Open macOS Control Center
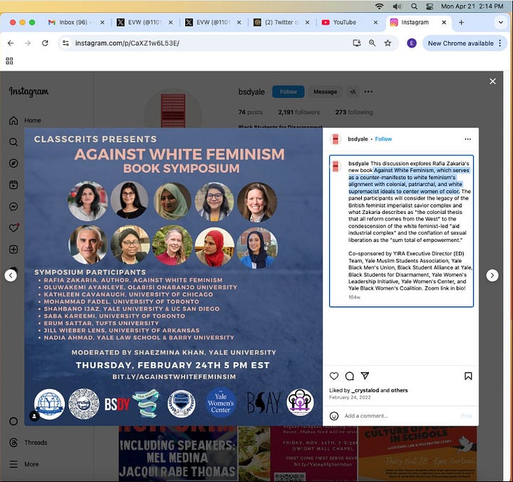513x482 pixels. (x=430, y=6)
